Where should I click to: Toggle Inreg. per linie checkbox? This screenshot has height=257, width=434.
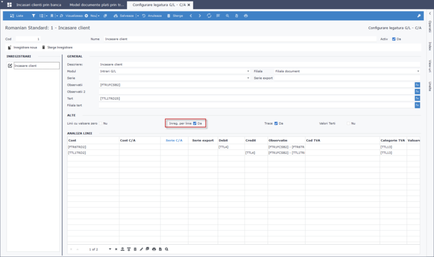point(194,123)
